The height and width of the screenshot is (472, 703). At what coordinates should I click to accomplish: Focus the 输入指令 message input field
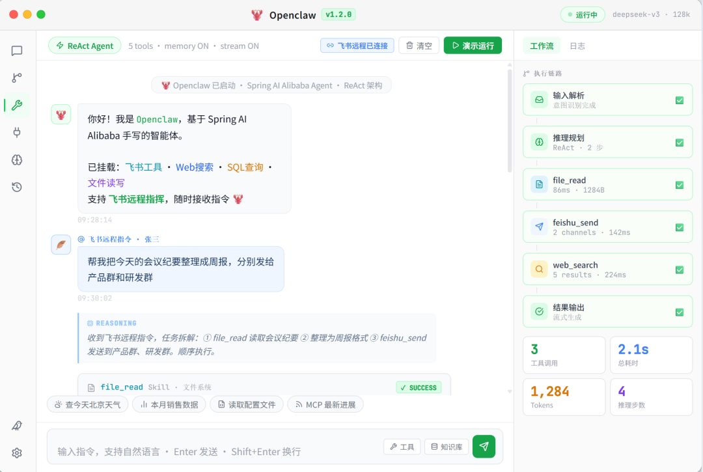pyautogui.click(x=215, y=451)
